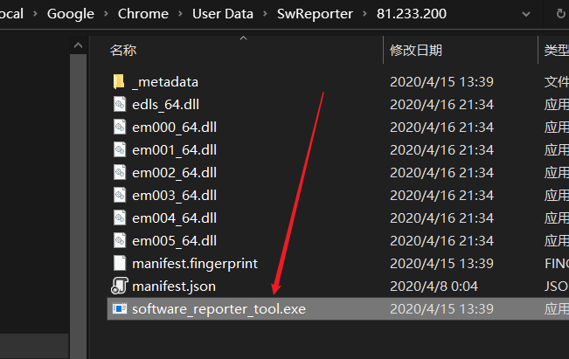
Task: Navigate to Chrome in the breadcrumb
Action: pyautogui.click(x=142, y=14)
